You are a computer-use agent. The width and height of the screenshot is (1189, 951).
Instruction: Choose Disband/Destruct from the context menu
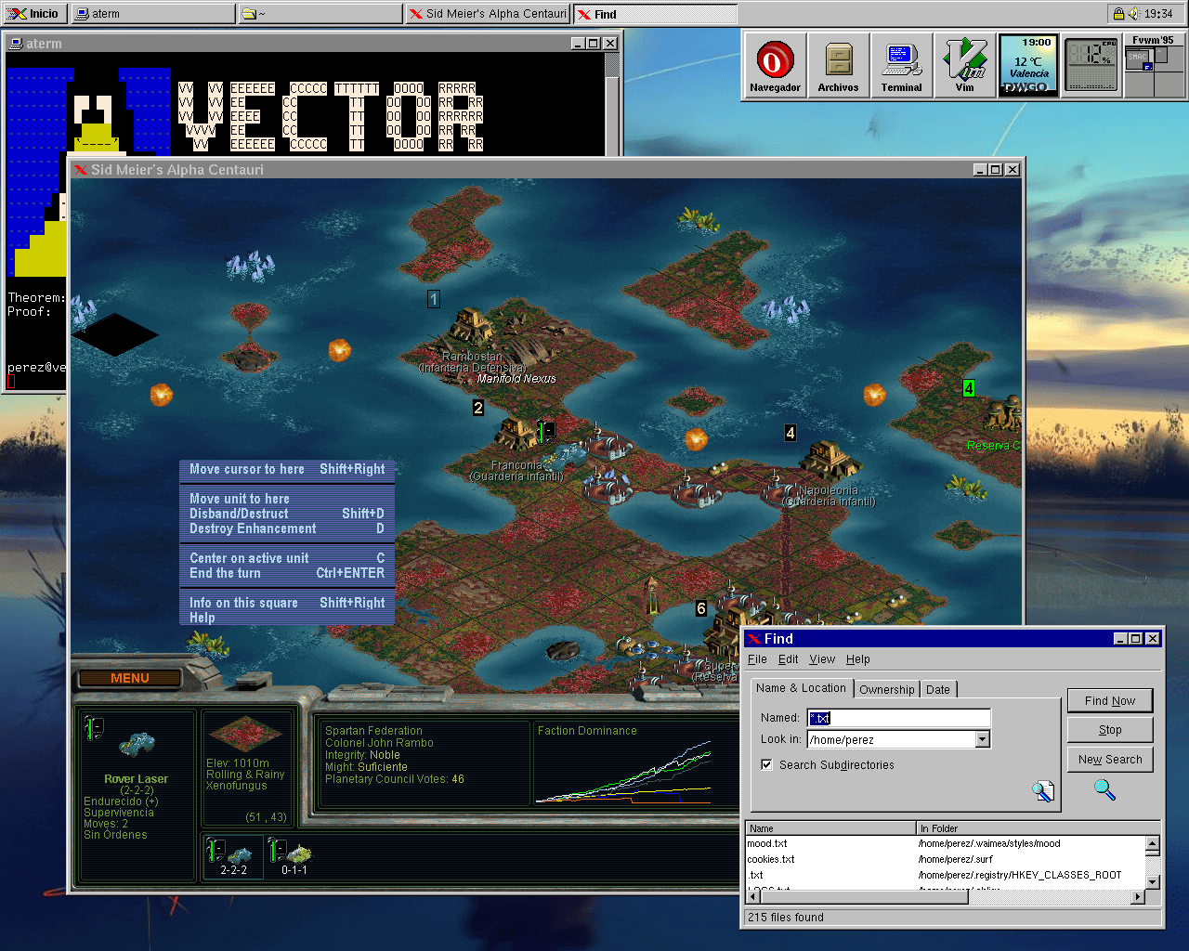pos(287,514)
